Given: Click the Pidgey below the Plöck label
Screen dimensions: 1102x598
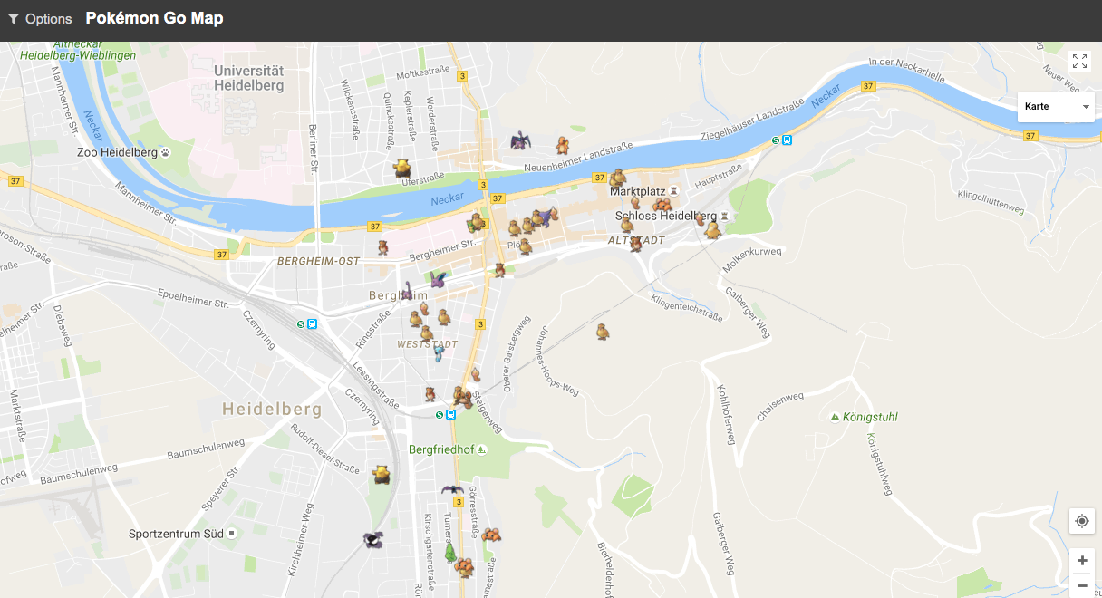Looking at the screenshot, I should click(x=525, y=246).
